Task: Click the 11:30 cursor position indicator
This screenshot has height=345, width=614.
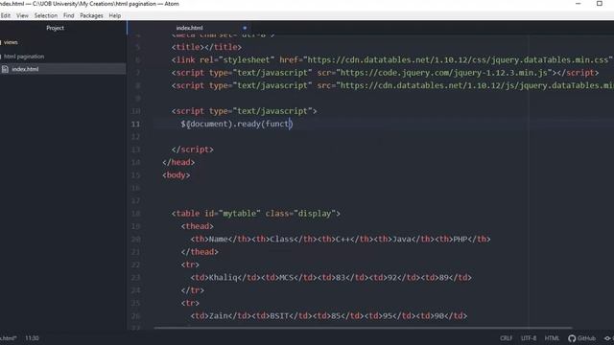Action: point(32,338)
